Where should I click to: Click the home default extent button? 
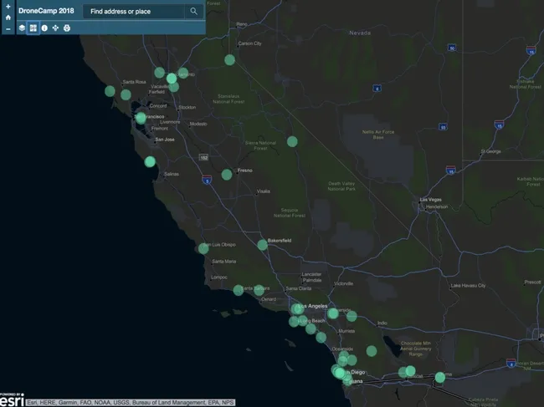coord(8,17)
